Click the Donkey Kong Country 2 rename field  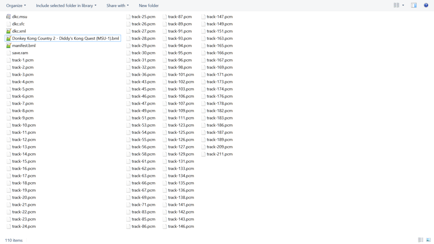pos(64,38)
